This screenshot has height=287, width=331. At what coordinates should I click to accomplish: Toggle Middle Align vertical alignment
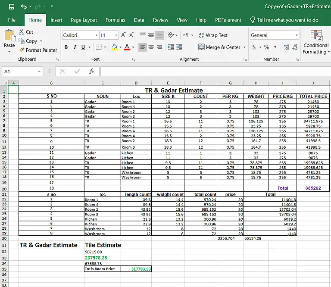point(151,35)
